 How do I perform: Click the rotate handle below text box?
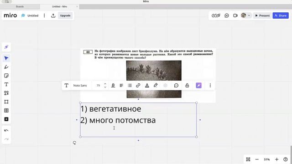click(74, 143)
